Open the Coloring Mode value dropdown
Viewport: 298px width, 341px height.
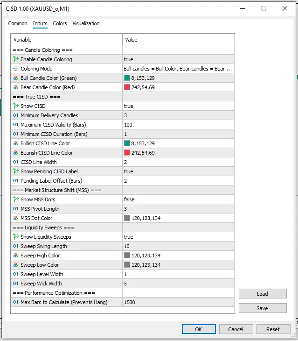(178, 69)
